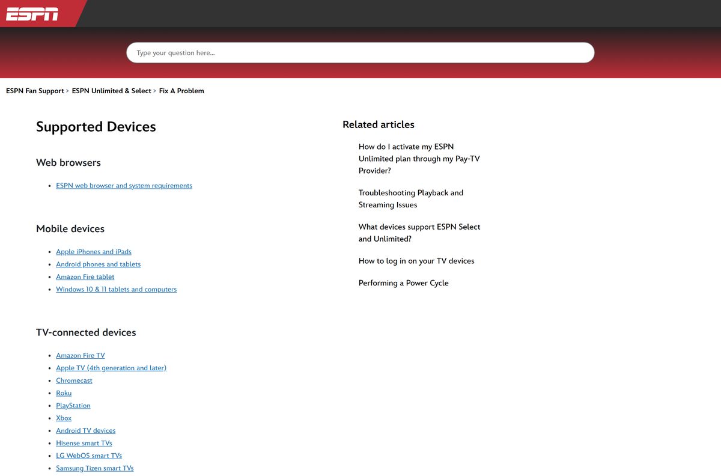Click the ESPN logo
Screen dimensions: 721x476
click(32, 14)
